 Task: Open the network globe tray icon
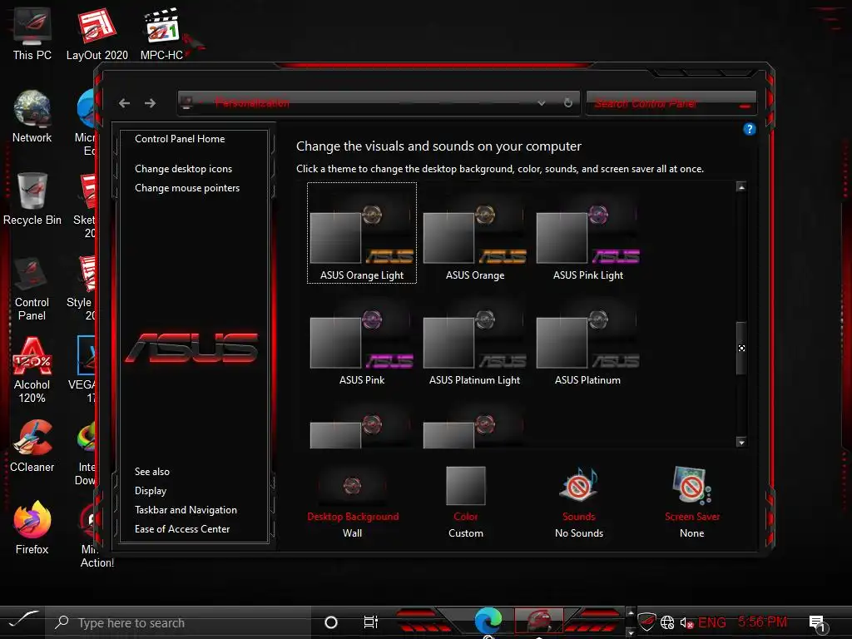(667, 622)
